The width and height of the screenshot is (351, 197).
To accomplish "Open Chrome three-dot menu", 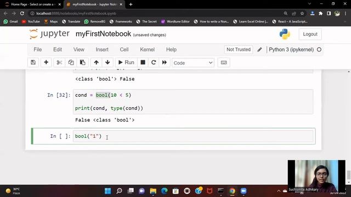I will pyautogui.click(x=346, y=13).
